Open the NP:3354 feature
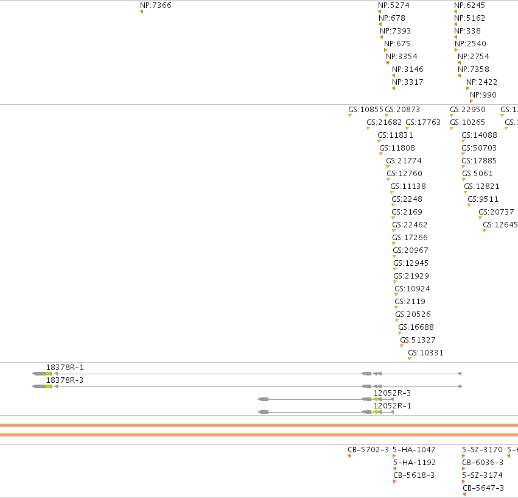This screenshot has height=498, width=518. 401,57
